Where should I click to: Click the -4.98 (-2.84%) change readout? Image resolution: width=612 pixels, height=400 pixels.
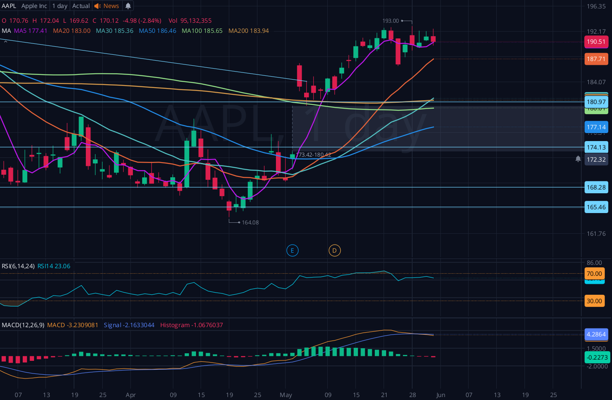click(142, 21)
